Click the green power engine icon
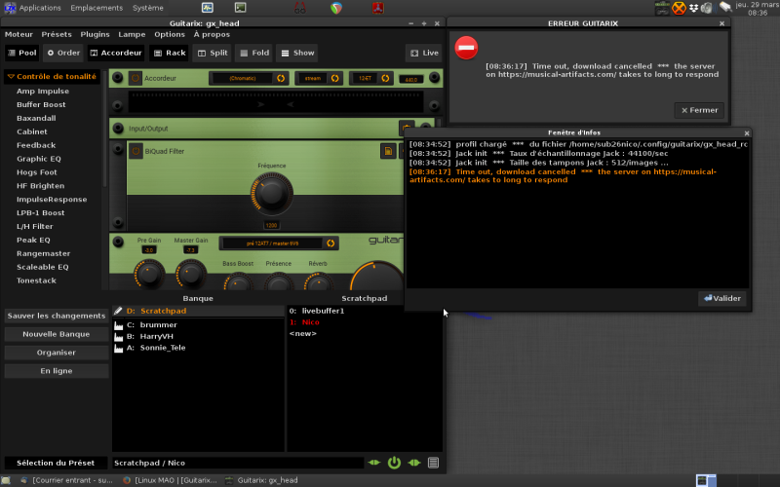780x487 pixels. coord(394,463)
